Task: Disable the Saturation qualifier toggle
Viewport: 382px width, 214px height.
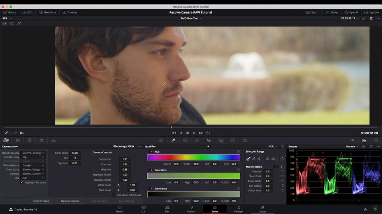Action: (x=151, y=170)
